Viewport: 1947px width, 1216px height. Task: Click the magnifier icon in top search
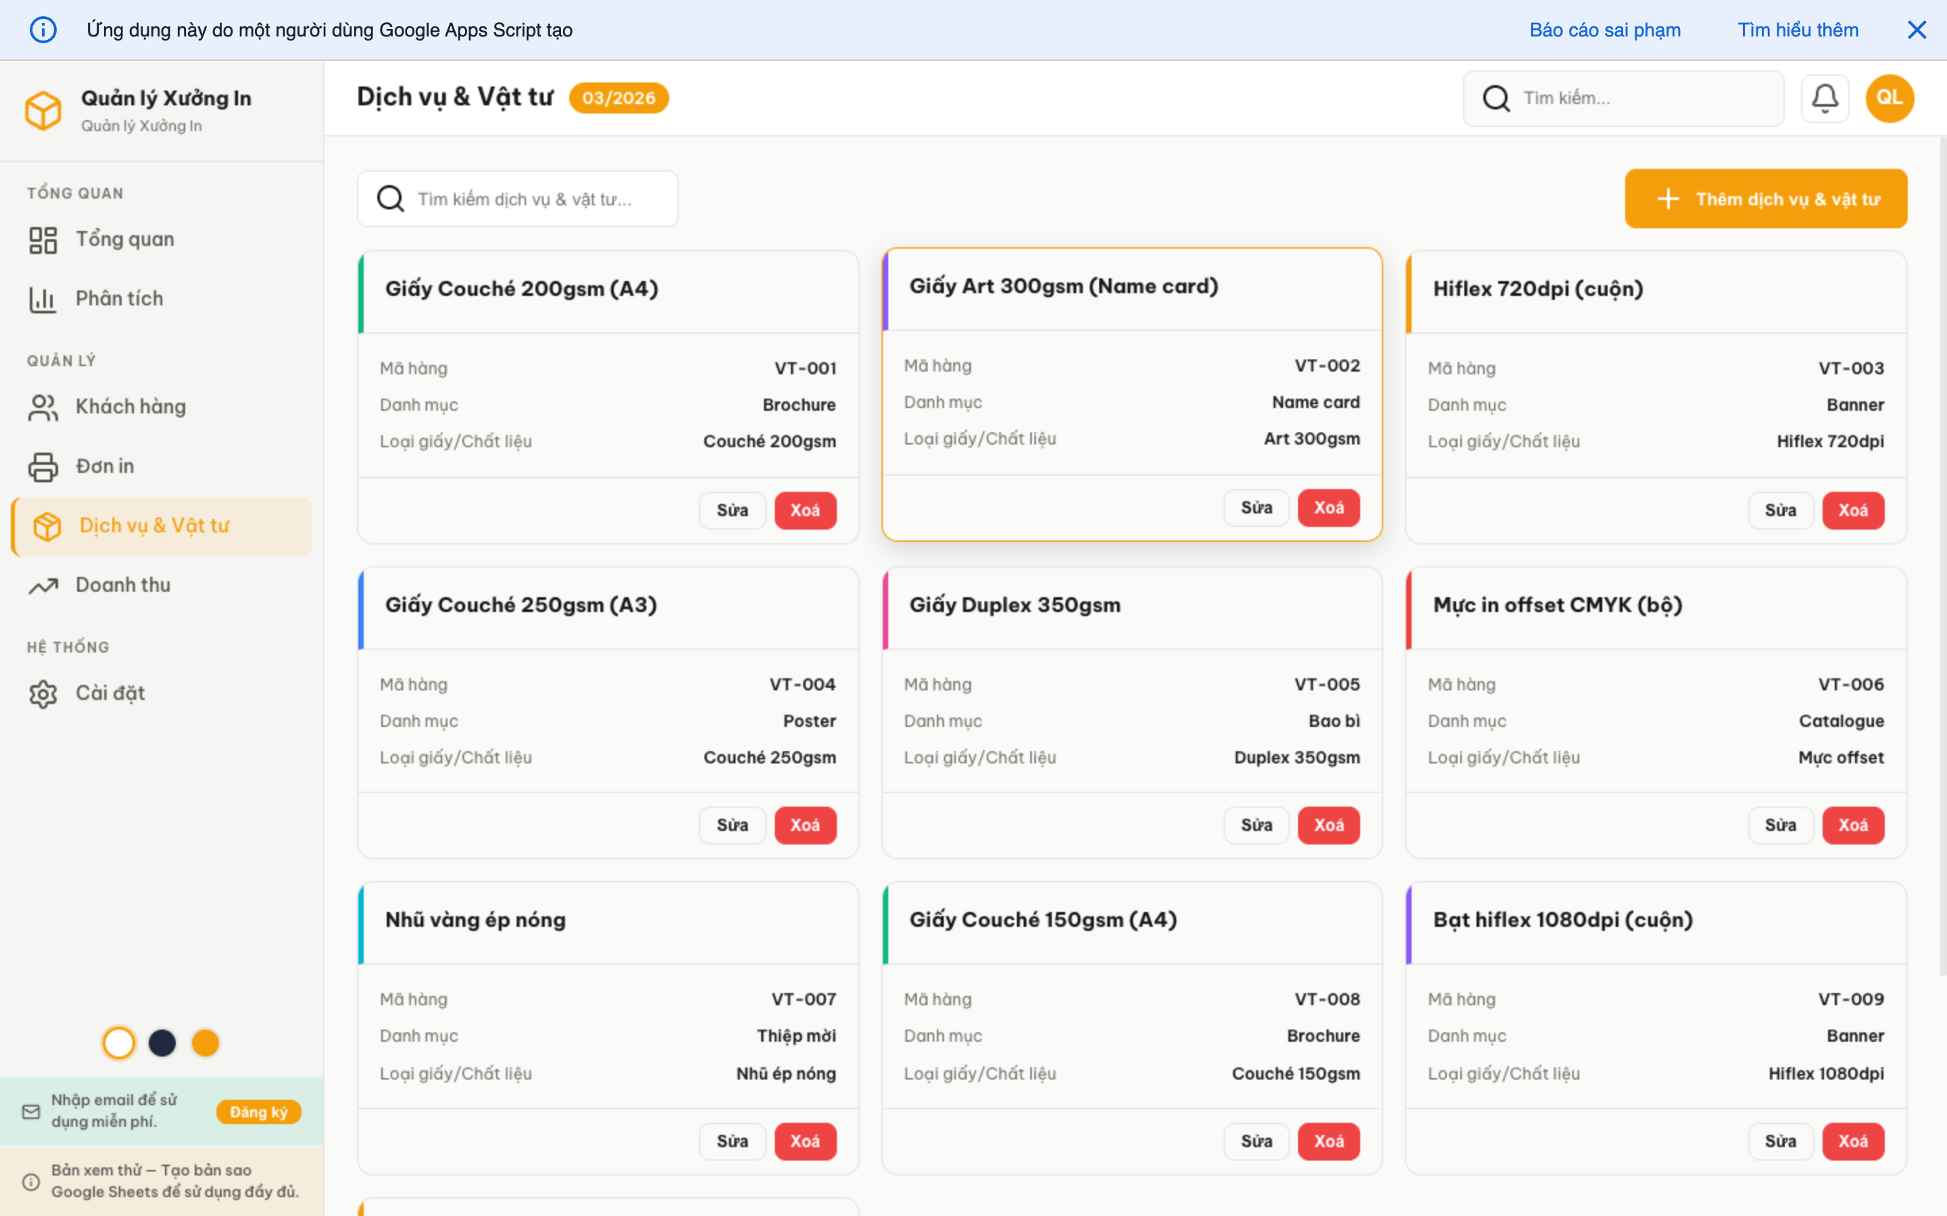click(1495, 98)
